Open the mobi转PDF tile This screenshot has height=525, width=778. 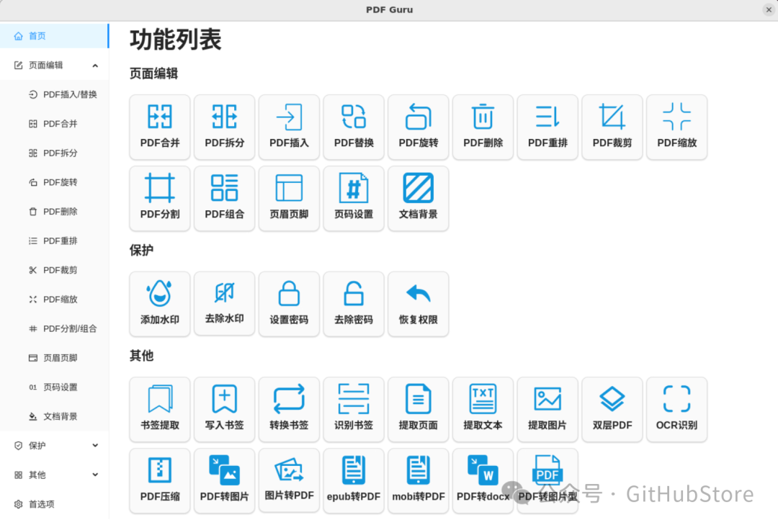click(419, 481)
